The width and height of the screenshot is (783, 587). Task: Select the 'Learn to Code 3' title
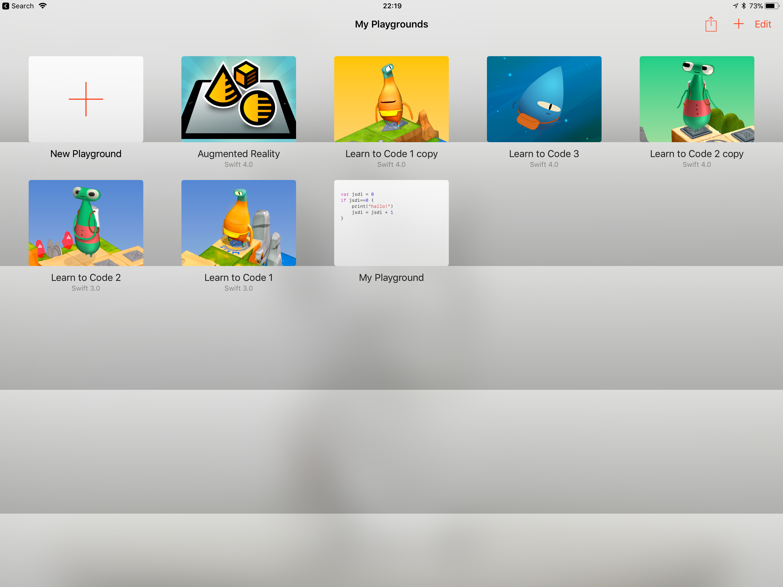(544, 154)
